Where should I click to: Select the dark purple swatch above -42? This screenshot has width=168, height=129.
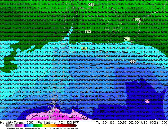(x=16, y=126)
